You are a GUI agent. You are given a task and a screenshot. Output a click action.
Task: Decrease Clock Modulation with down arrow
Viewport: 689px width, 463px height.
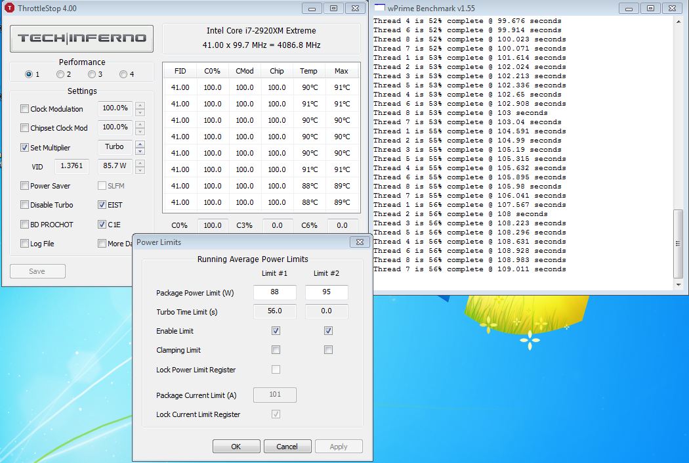click(140, 112)
